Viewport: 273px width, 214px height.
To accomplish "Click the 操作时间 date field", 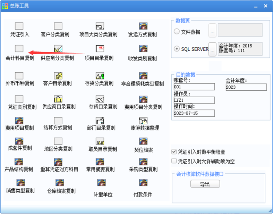I will click(x=194, y=113).
